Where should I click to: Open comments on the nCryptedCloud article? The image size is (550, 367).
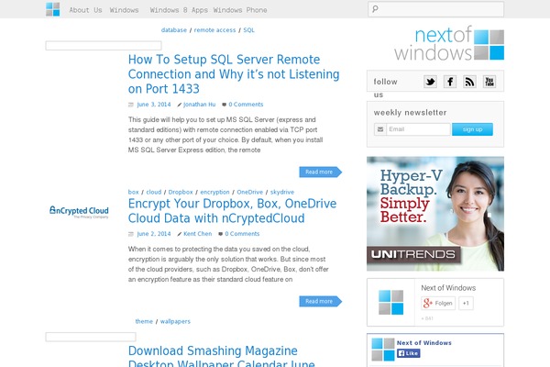pos(242,234)
